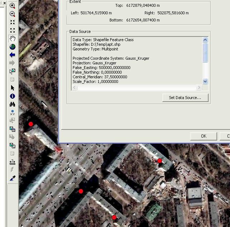
Task: Close the docked panel with X
Action: tap(5, 3)
